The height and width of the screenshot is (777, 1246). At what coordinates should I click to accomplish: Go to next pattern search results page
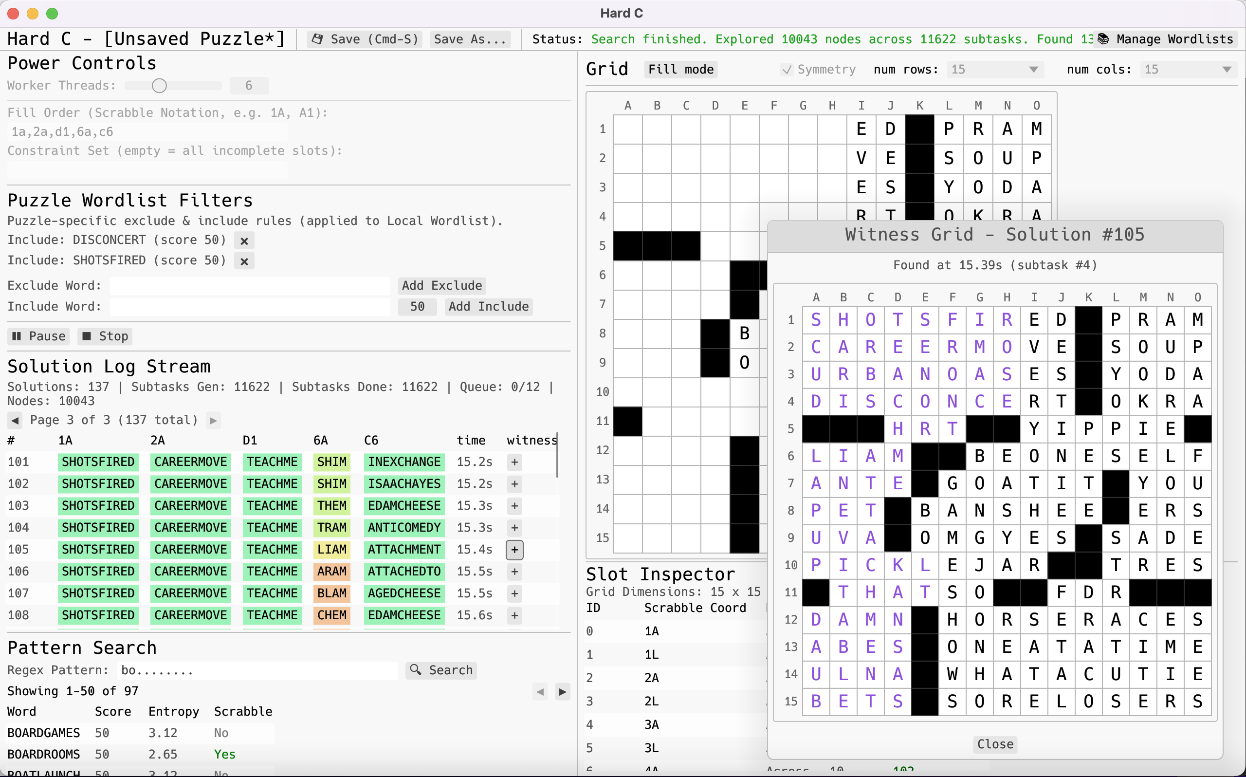pyautogui.click(x=562, y=692)
